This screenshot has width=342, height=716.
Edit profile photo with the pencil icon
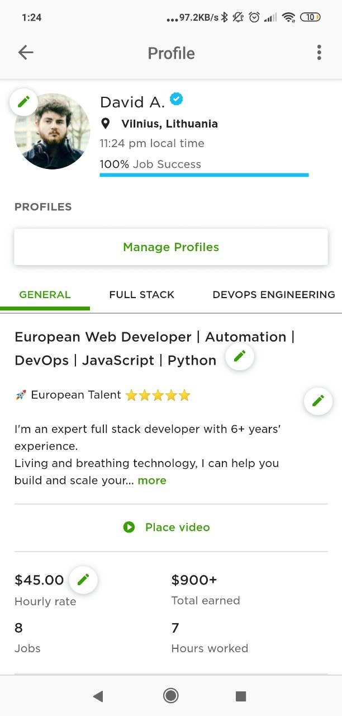[23, 102]
